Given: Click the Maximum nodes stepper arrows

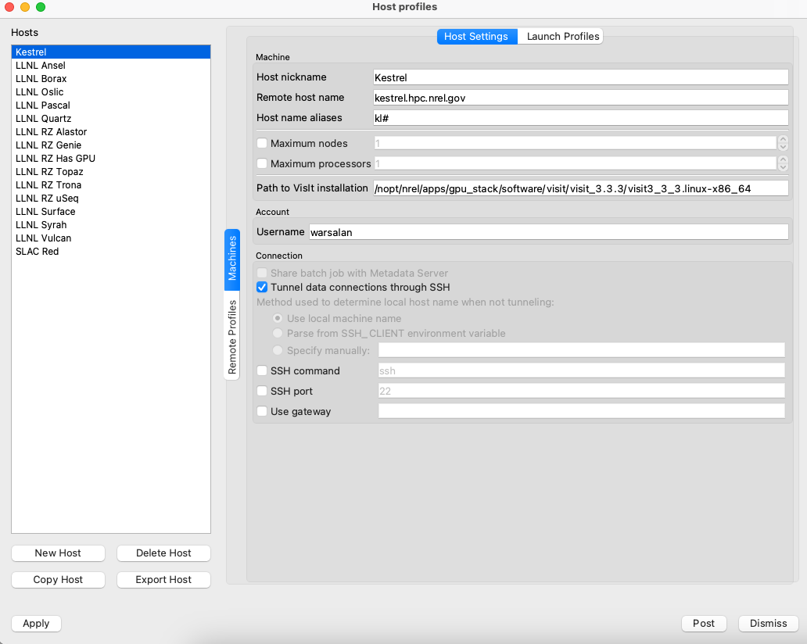Looking at the screenshot, I should [x=783, y=144].
